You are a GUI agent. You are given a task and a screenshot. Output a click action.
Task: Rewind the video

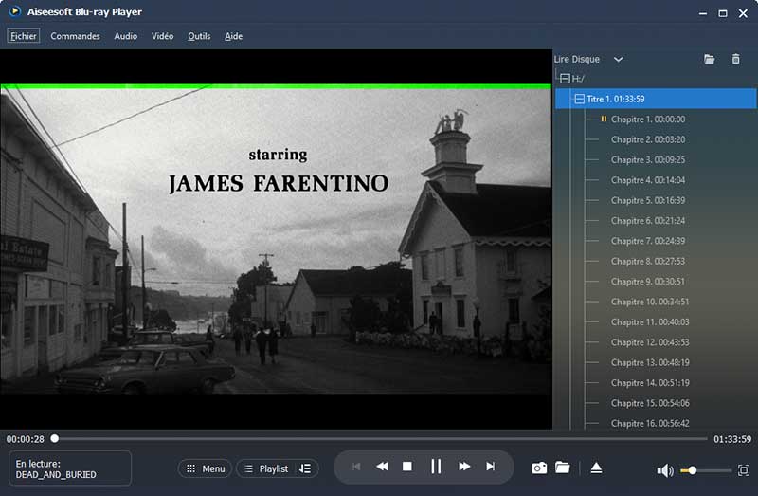click(382, 467)
